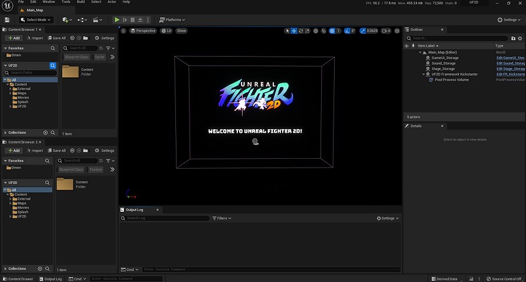Screen dimensions: 526x282
Task: Toggle Texture filter in Content Browser 2
Action: tap(96, 170)
